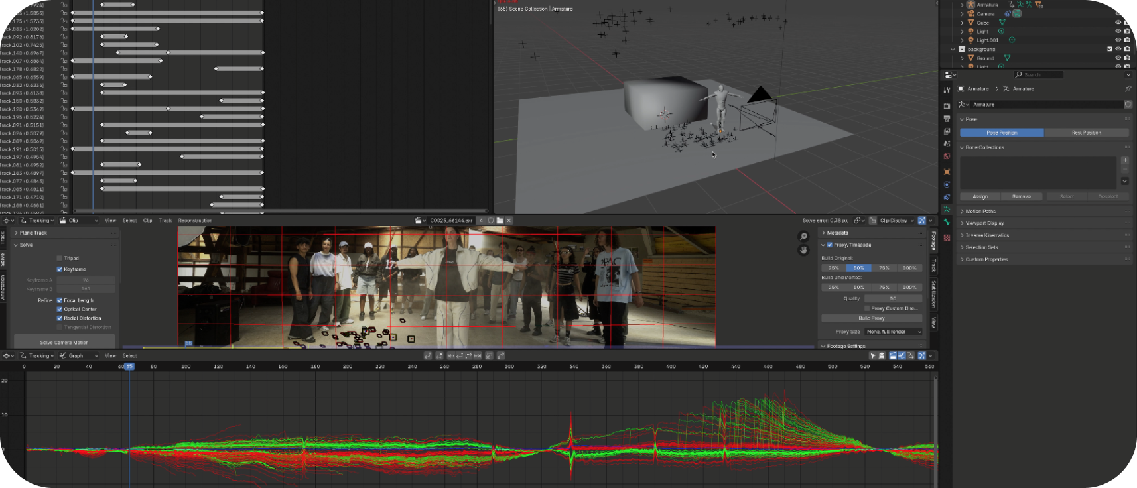Expand the Plane Track panel
1137x488 pixels.
click(x=64, y=233)
